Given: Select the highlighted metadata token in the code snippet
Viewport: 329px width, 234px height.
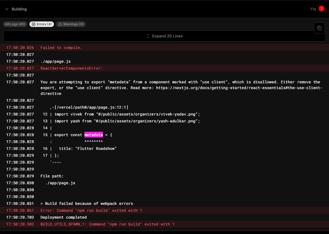Looking at the screenshot, I should tap(94, 135).
